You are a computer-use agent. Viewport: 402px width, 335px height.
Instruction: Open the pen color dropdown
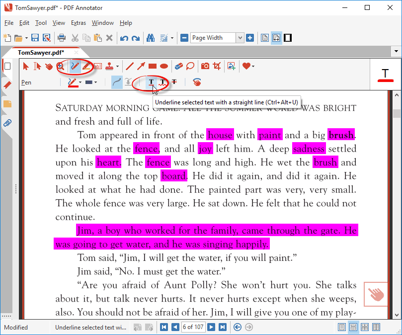pos(80,83)
